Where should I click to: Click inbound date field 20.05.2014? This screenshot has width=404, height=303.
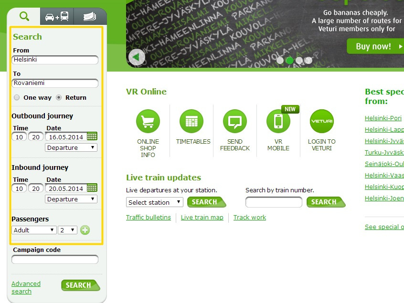click(x=66, y=188)
